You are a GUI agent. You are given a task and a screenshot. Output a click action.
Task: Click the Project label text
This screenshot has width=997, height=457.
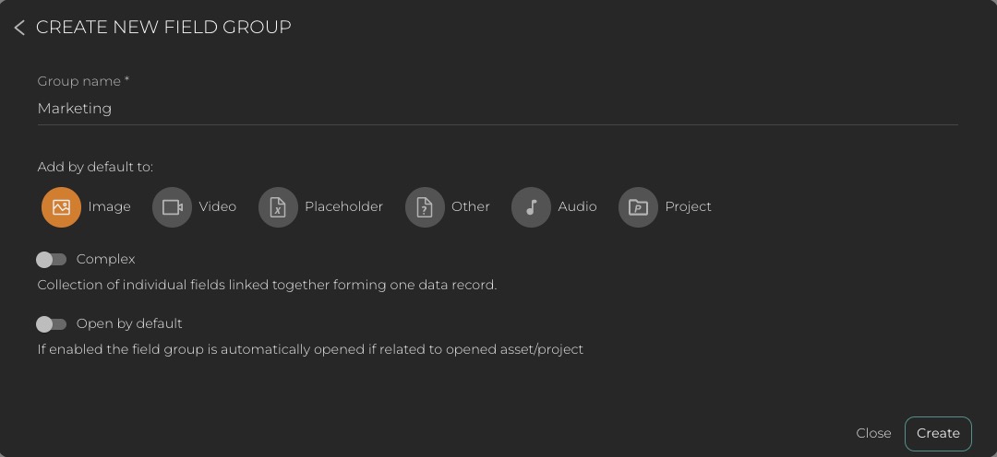(688, 207)
